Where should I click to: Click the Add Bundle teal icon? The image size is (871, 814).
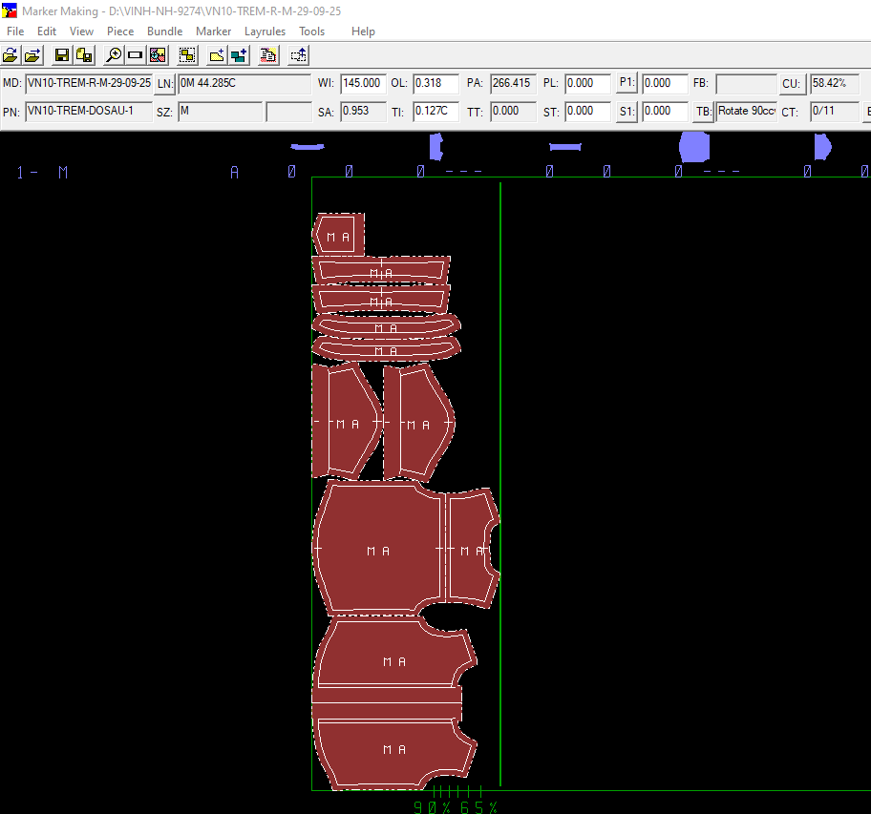(x=239, y=55)
